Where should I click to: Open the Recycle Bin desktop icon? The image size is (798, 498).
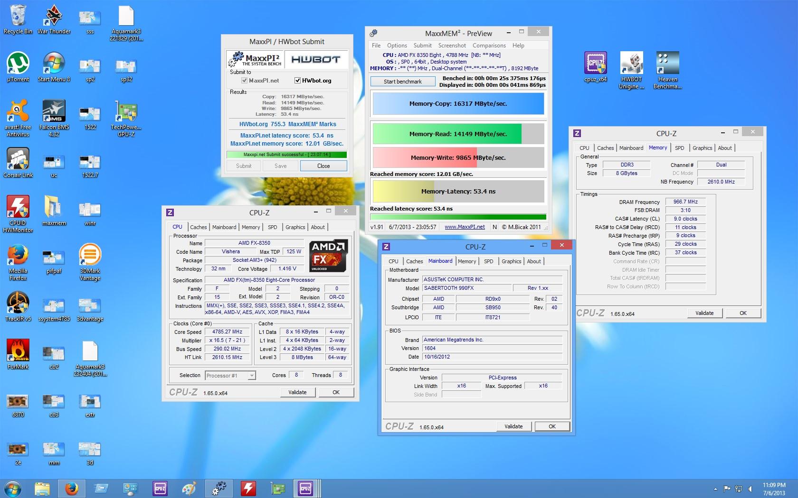point(18,20)
